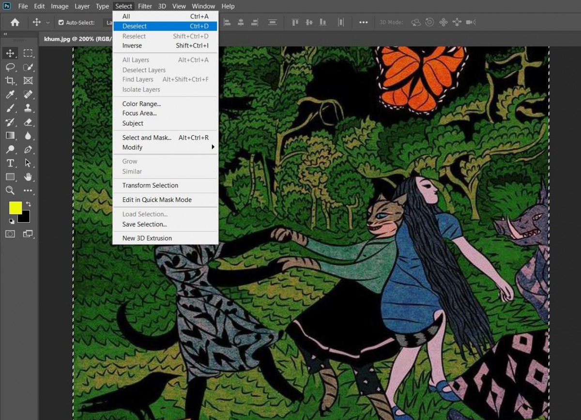
Task: Select the Blur tool
Action: click(28, 135)
